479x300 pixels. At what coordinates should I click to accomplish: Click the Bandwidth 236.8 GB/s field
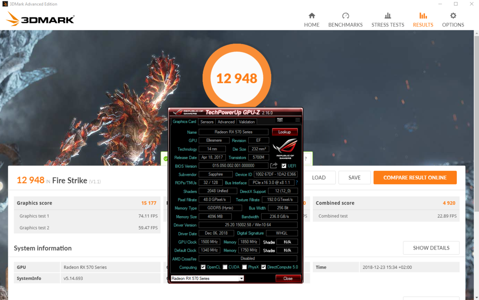point(279,216)
